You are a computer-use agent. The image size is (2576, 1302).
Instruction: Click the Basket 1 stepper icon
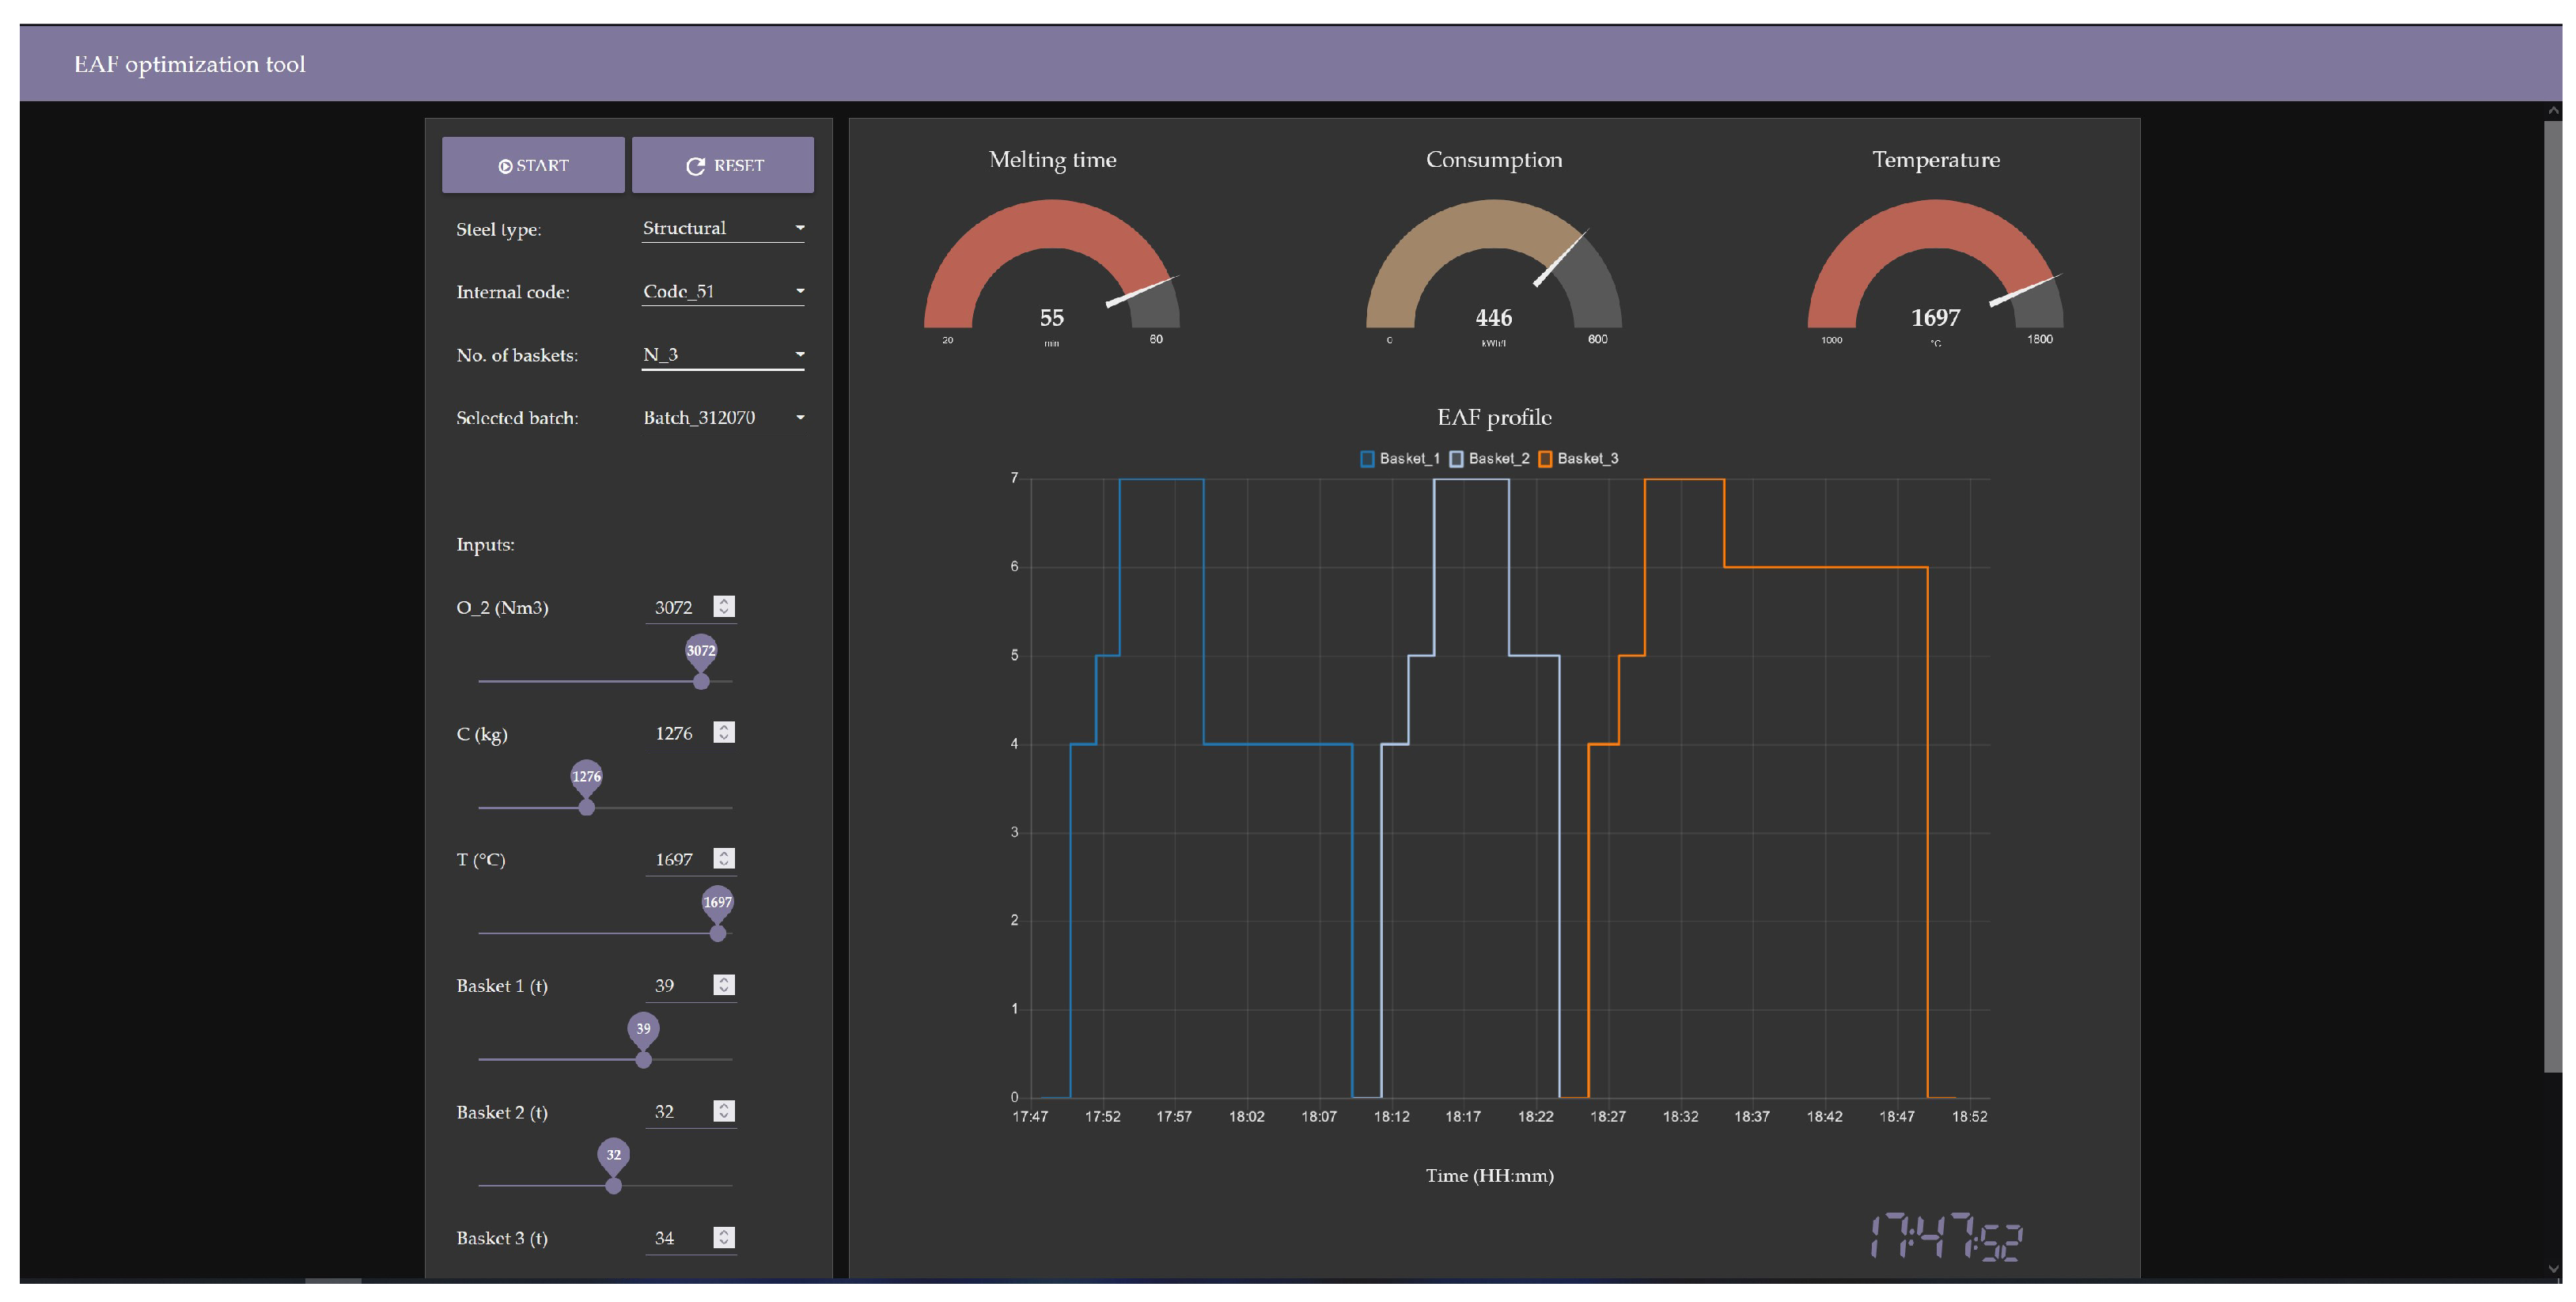click(724, 985)
